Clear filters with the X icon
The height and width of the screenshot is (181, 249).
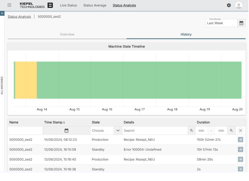pos(241,130)
